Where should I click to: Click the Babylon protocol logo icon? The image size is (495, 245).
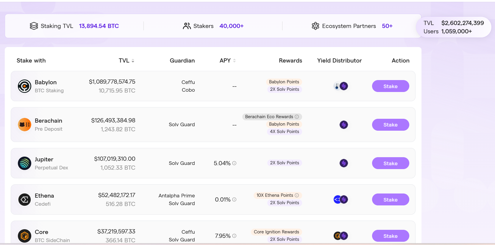coord(24,86)
